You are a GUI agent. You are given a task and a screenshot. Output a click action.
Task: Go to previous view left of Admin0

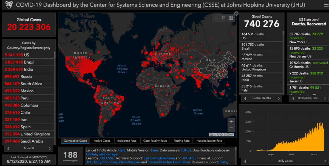(8, 148)
